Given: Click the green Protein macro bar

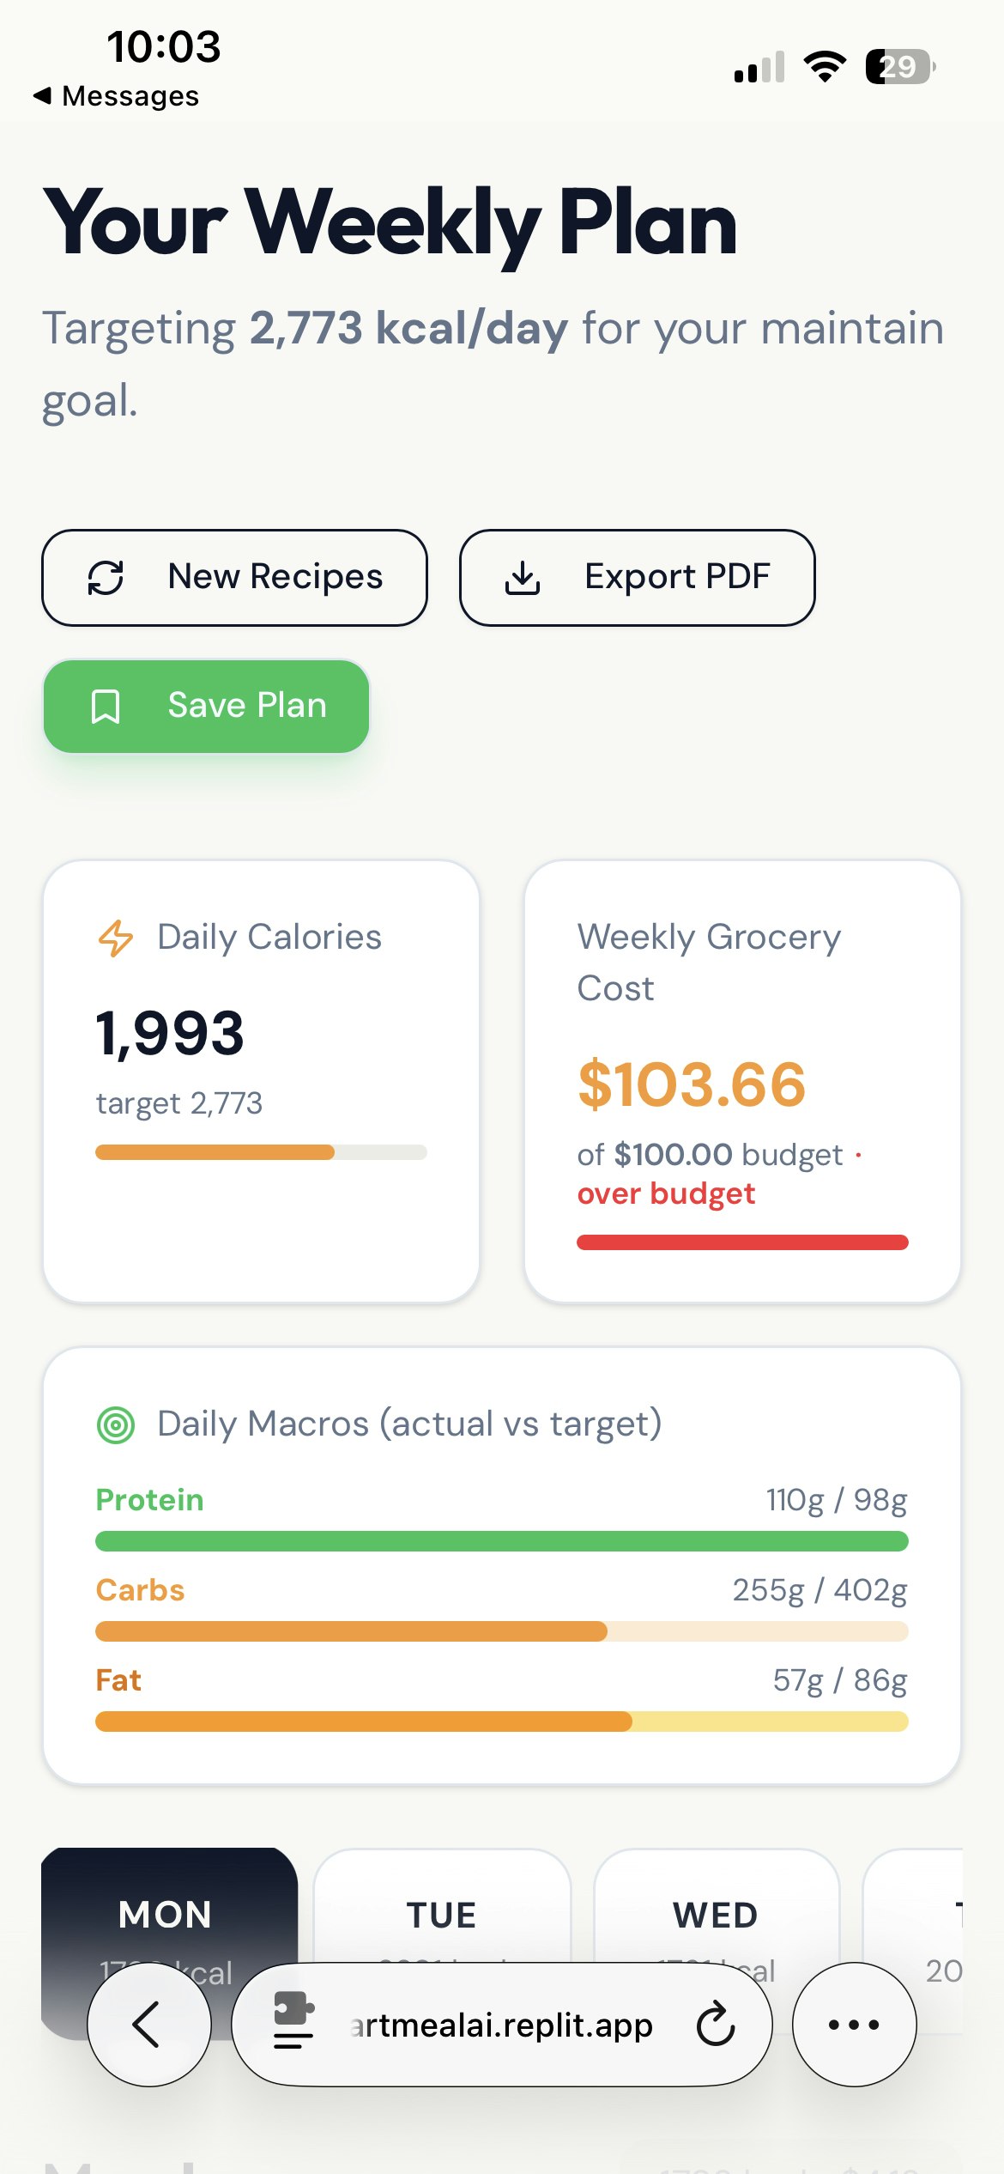Looking at the screenshot, I should tap(501, 1541).
